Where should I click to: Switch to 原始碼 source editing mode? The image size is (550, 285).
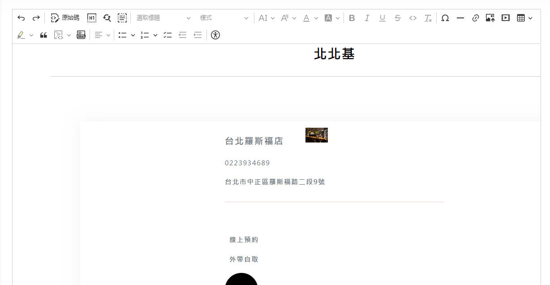[x=65, y=18]
